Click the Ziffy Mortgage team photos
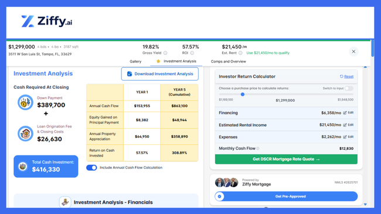Viewport: 381px width, 214px height. point(227,182)
